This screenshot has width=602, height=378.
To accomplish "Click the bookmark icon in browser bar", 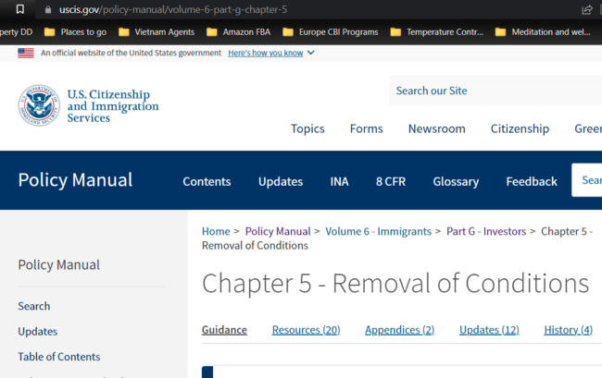I will click(20, 9).
